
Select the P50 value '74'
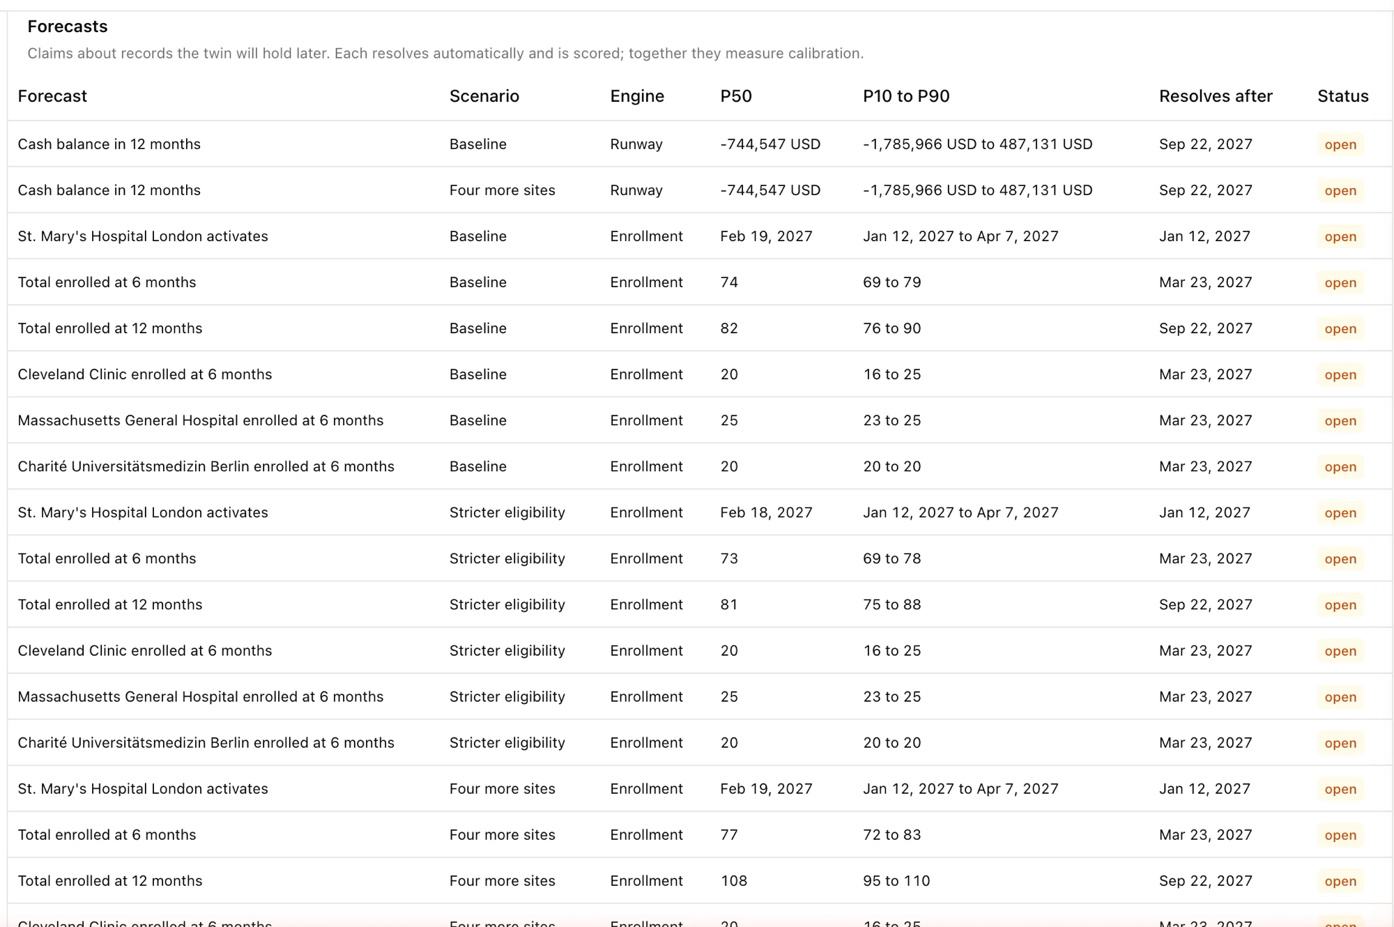[729, 282]
